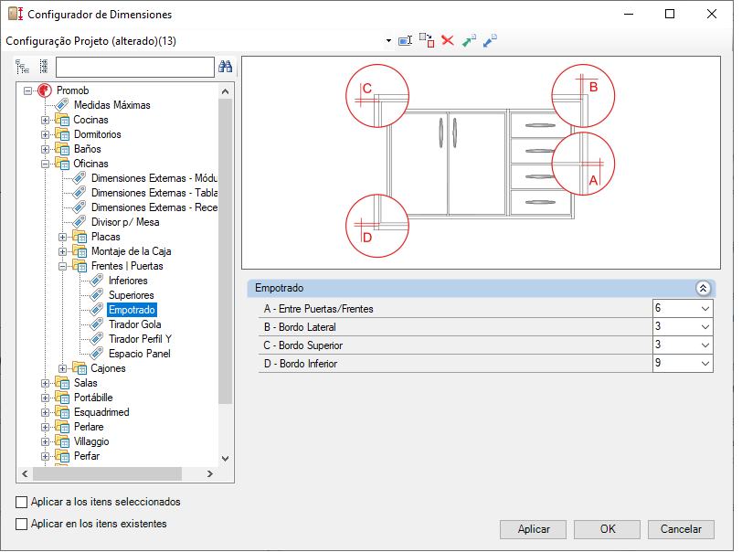Collapse the Oficinas tree node
The width and height of the screenshot is (742, 552).
(45, 165)
